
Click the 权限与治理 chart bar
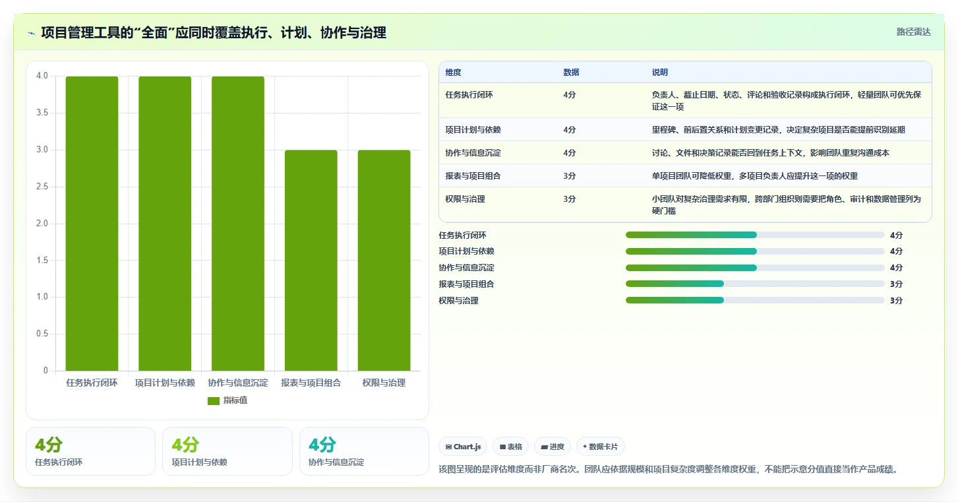click(384, 261)
